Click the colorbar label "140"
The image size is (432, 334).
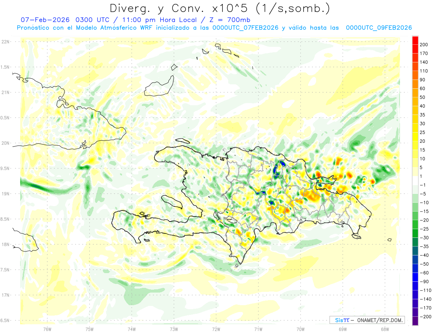[424, 62]
